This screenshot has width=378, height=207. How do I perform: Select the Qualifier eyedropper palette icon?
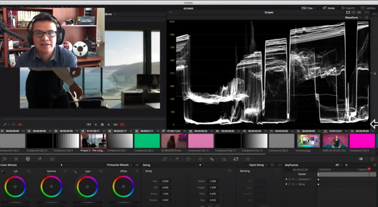(177, 159)
